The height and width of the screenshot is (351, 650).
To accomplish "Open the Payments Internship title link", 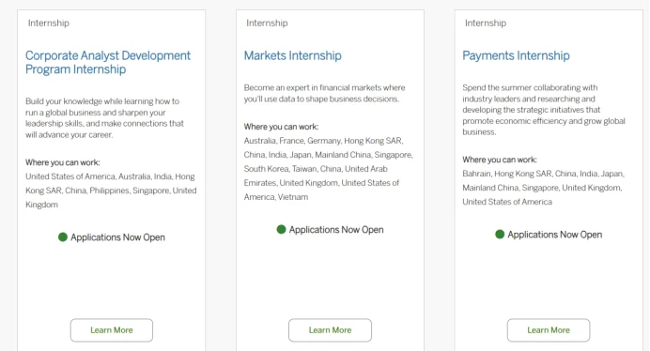I will [x=516, y=55].
